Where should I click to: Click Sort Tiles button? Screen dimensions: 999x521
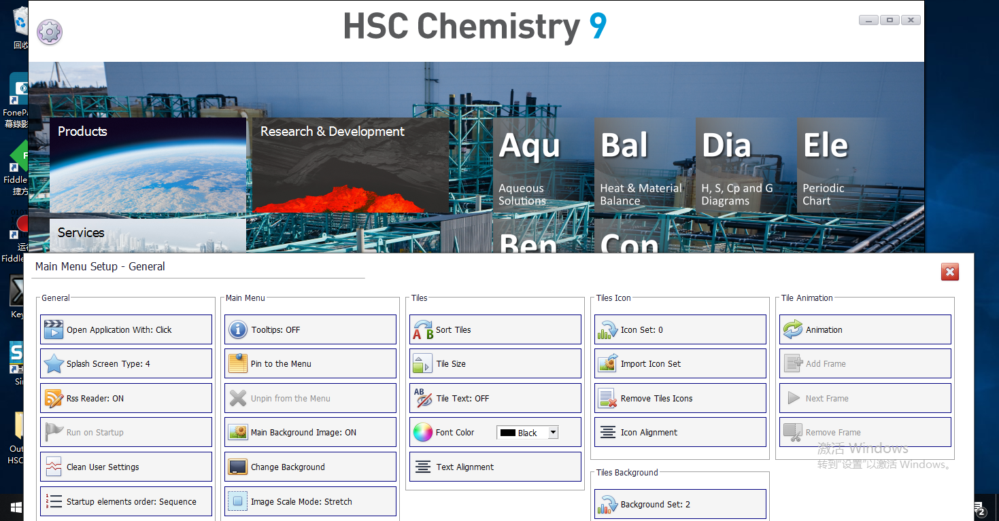click(x=495, y=329)
